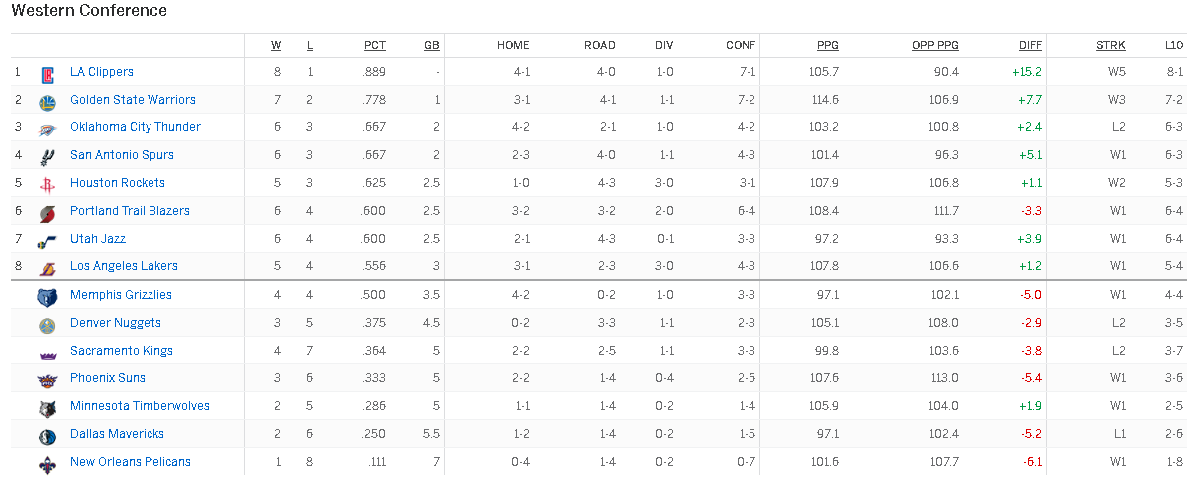Click the Houston Rockets logo icon
Screen dimensions: 1200x480
47,184
